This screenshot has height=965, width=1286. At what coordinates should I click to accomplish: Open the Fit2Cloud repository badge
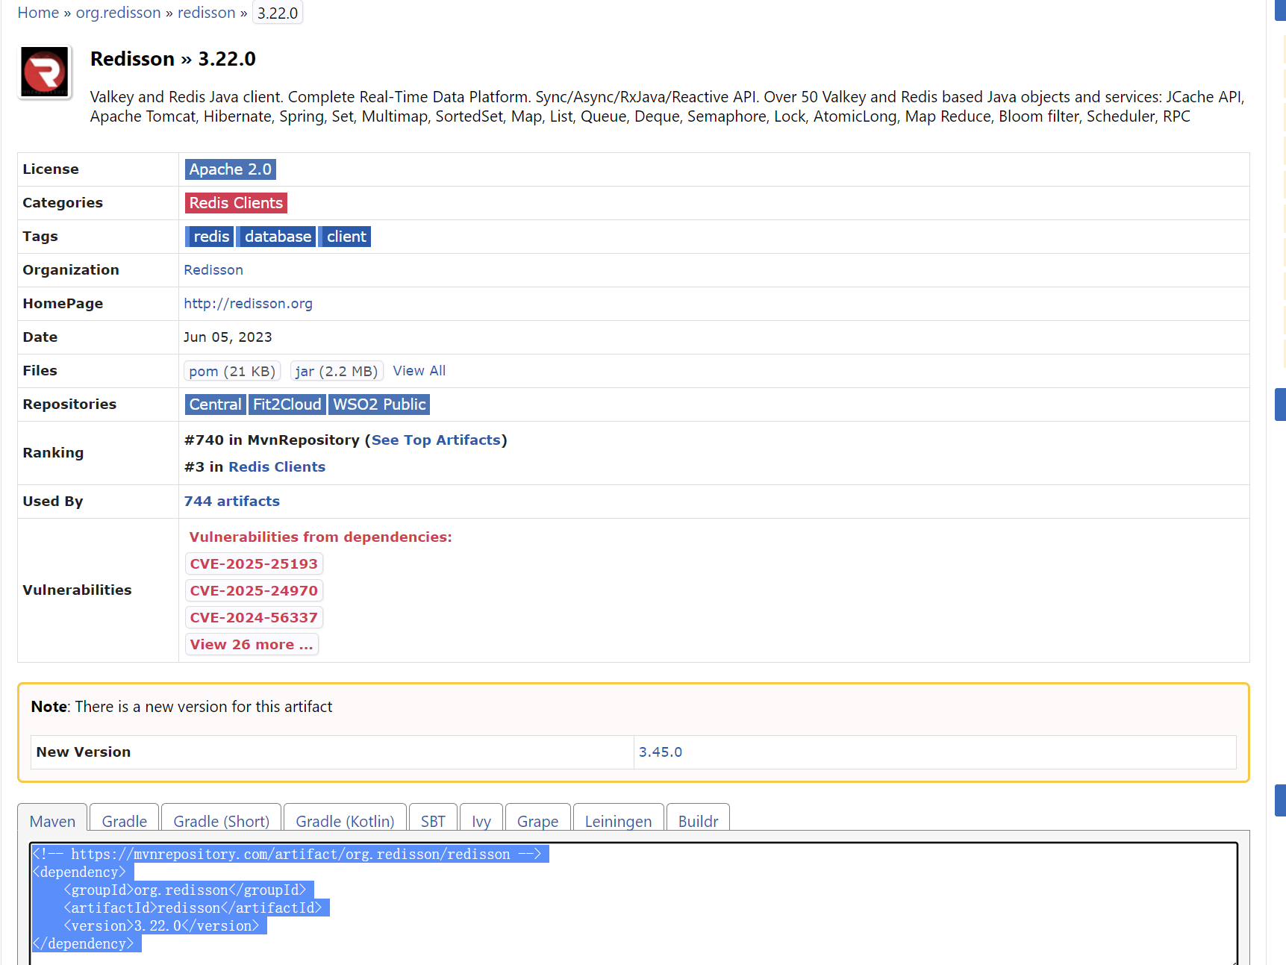tap(287, 405)
